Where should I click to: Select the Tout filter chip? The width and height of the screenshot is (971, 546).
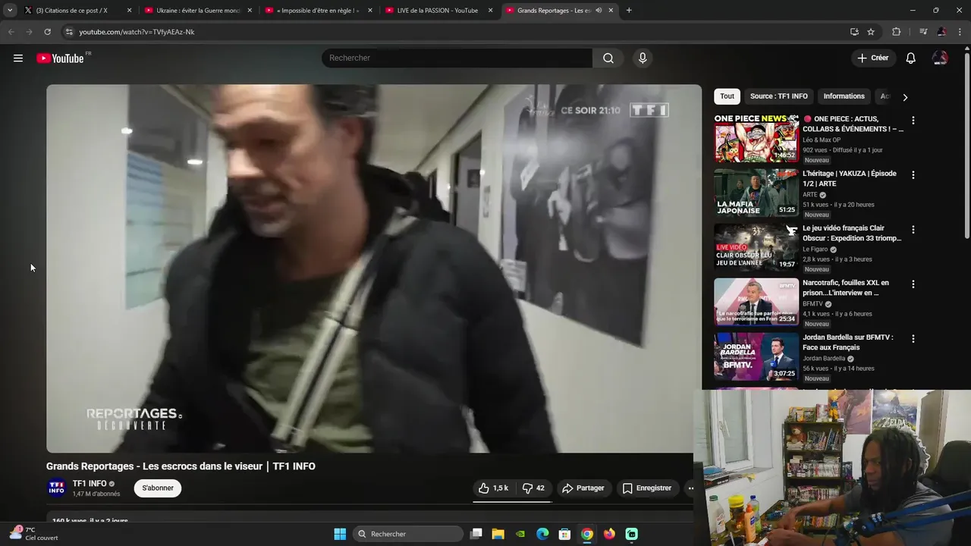tap(727, 96)
